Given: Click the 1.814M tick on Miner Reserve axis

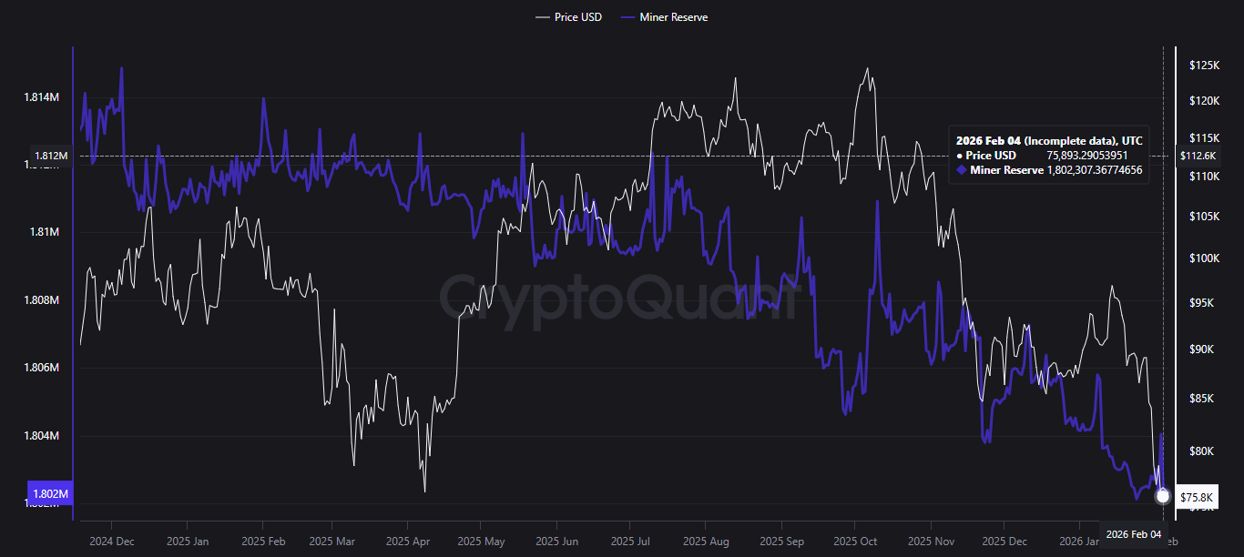Looking at the screenshot, I should click(44, 96).
